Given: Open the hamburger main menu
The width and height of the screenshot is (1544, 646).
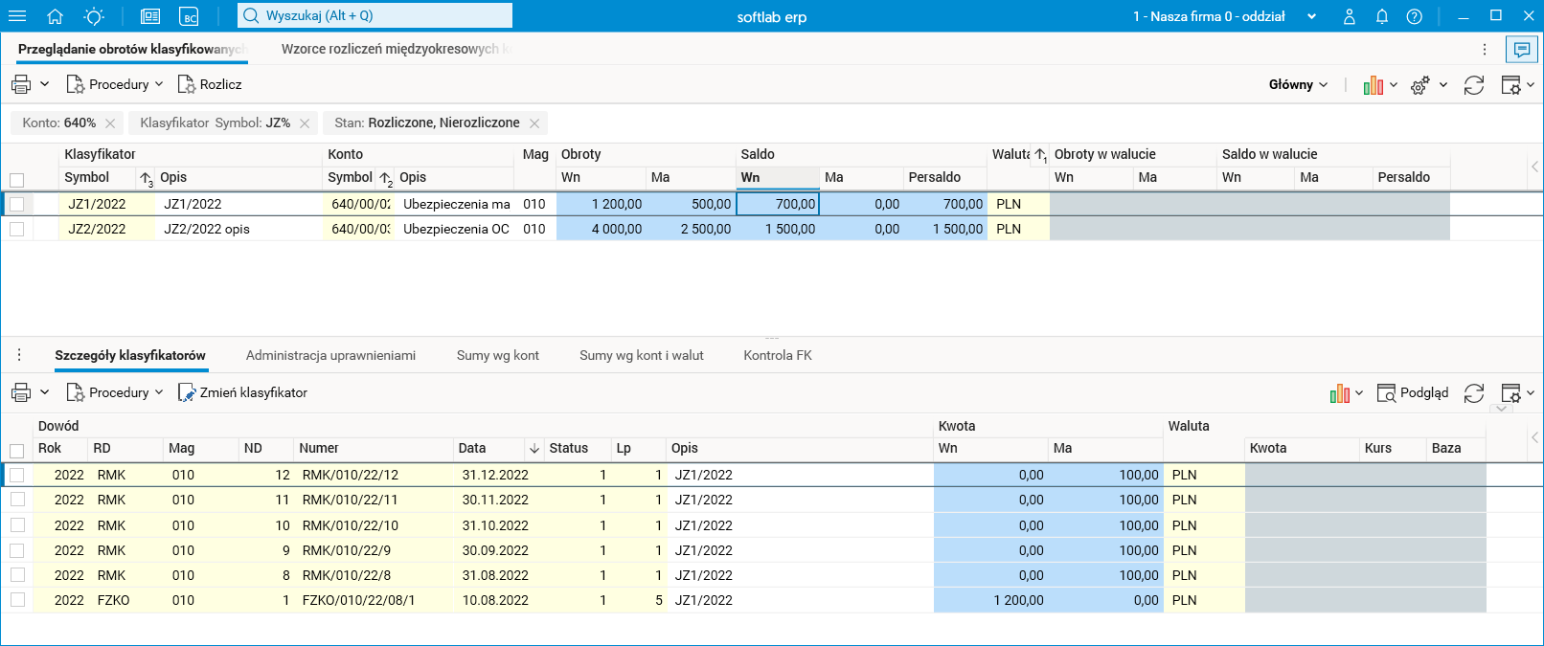Looking at the screenshot, I should pos(17,16).
